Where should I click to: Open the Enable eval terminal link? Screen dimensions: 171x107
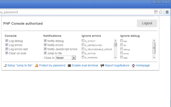pyautogui.click(x=85, y=66)
